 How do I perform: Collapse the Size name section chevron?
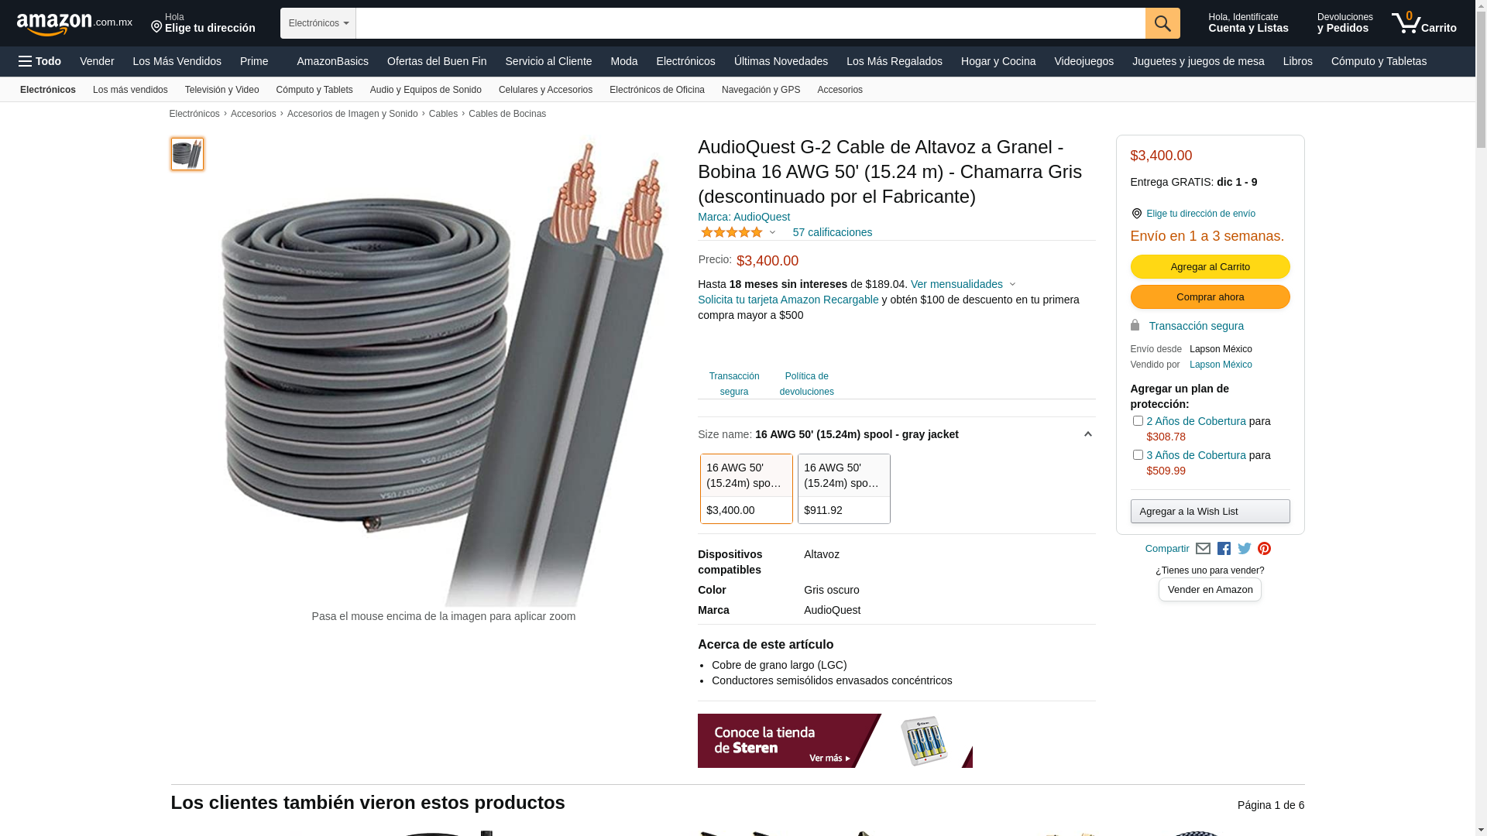pyautogui.click(x=1087, y=434)
